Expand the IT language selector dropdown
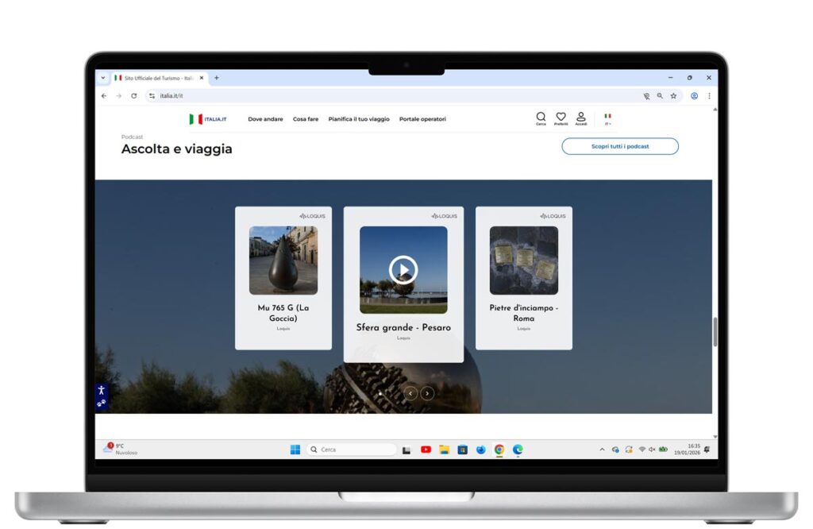 coord(607,119)
